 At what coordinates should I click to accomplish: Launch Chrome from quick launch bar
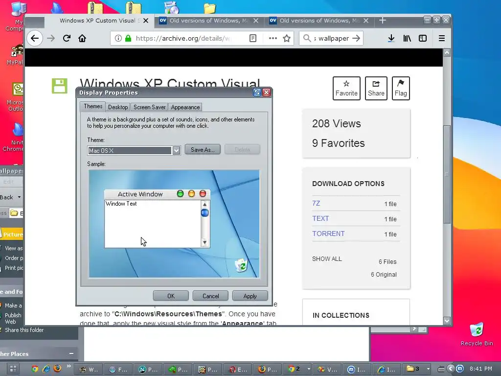click(x=35, y=369)
